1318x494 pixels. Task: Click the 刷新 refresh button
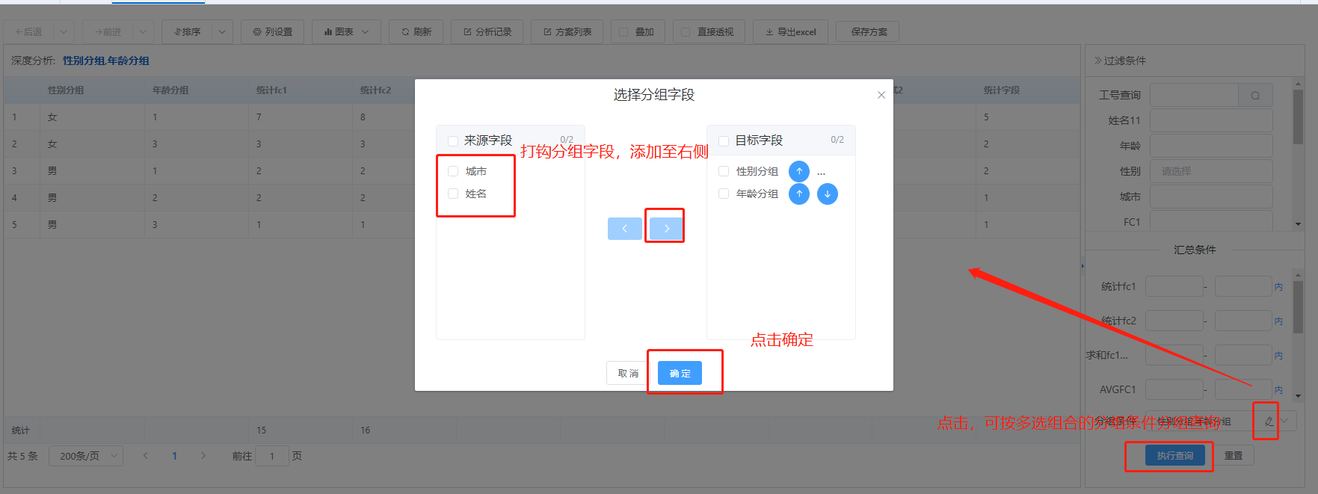click(416, 32)
